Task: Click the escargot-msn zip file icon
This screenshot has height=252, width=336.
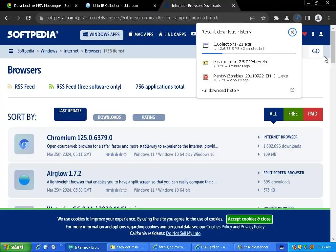Action: 206,63
